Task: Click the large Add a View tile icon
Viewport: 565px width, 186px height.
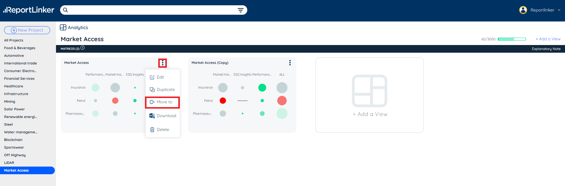Action: point(369,91)
